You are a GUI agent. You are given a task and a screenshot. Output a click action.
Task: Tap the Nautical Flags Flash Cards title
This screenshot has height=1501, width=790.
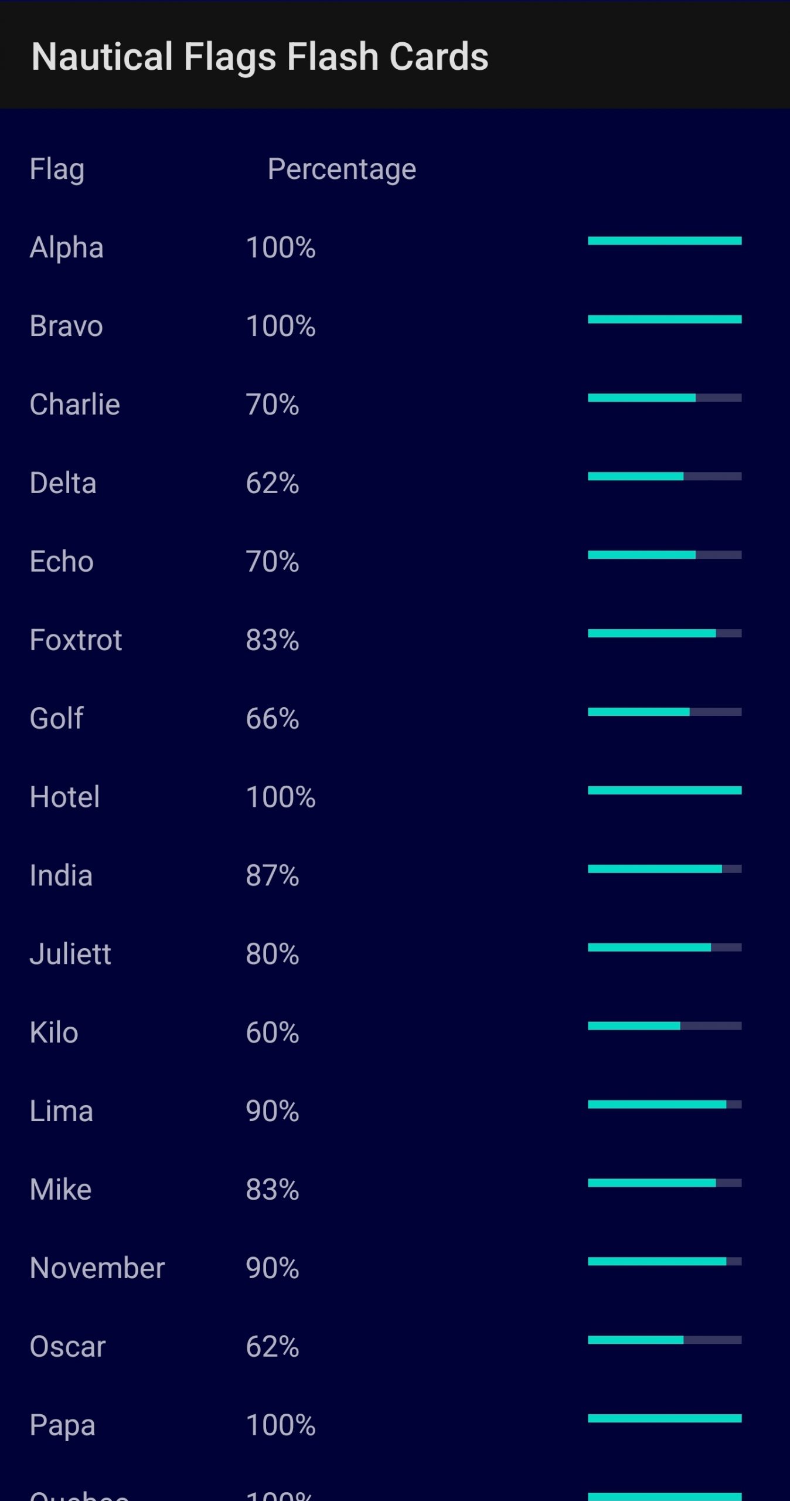(x=260, y=57)
